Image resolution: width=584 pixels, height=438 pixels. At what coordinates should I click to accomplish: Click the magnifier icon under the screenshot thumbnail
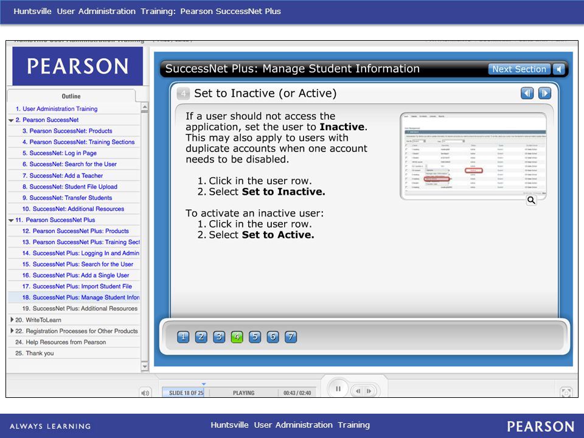(x=532, y=200)
